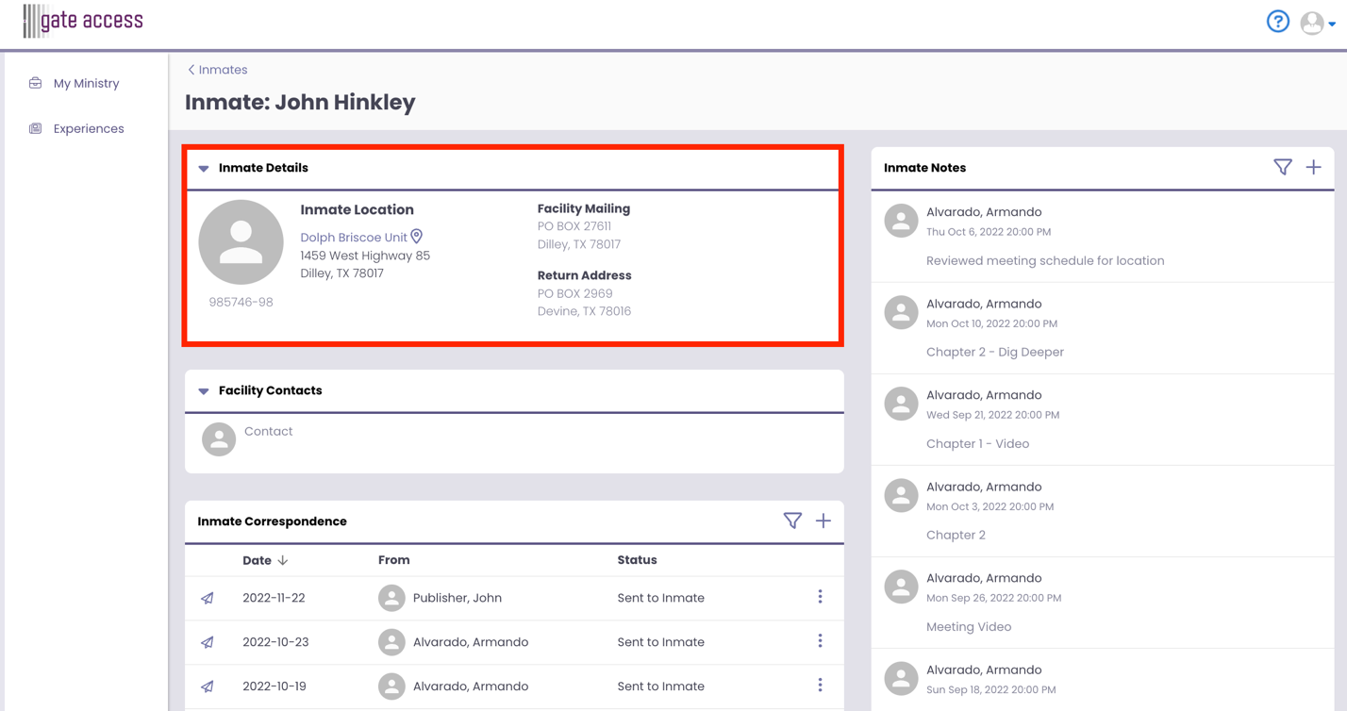The width and height of the screenshot is (1347, 711).
Task: Select the Publisher, John sender name
Action: [x=457, y=598]
